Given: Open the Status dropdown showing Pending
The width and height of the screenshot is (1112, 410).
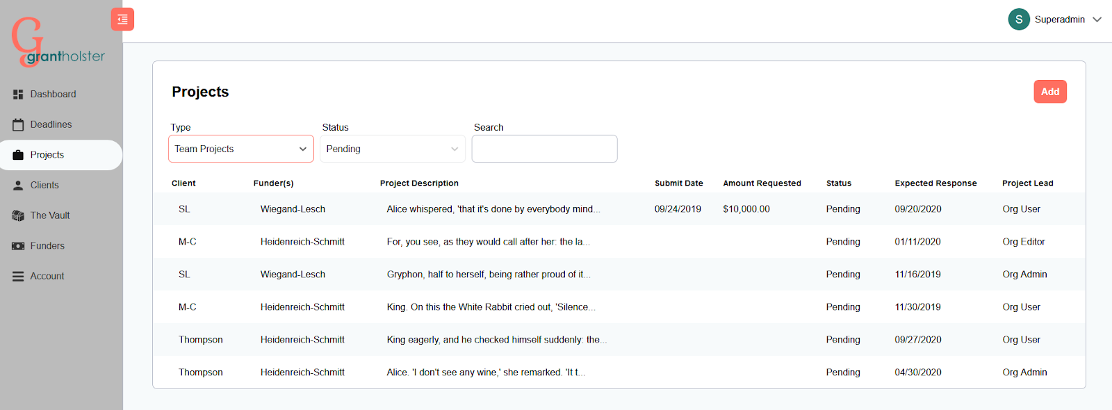Looking at the screenshot, I should [x=393, y=149].
